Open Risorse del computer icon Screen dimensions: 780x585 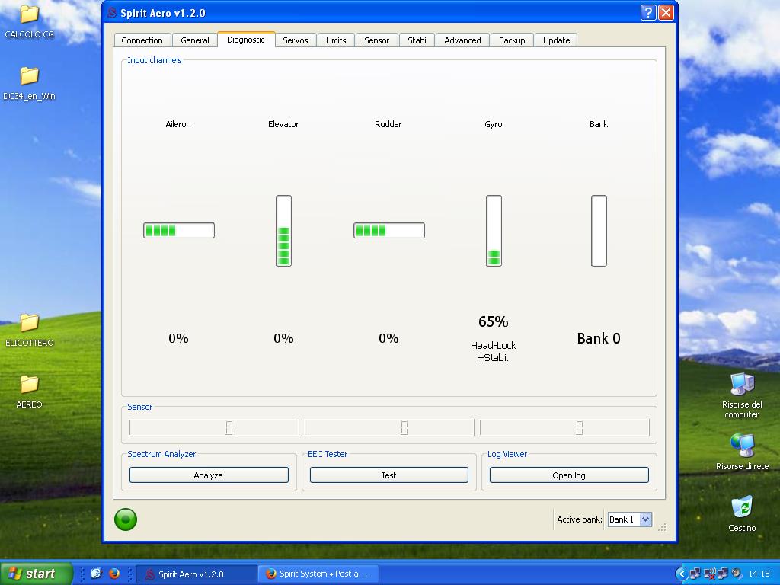[741, 385]
